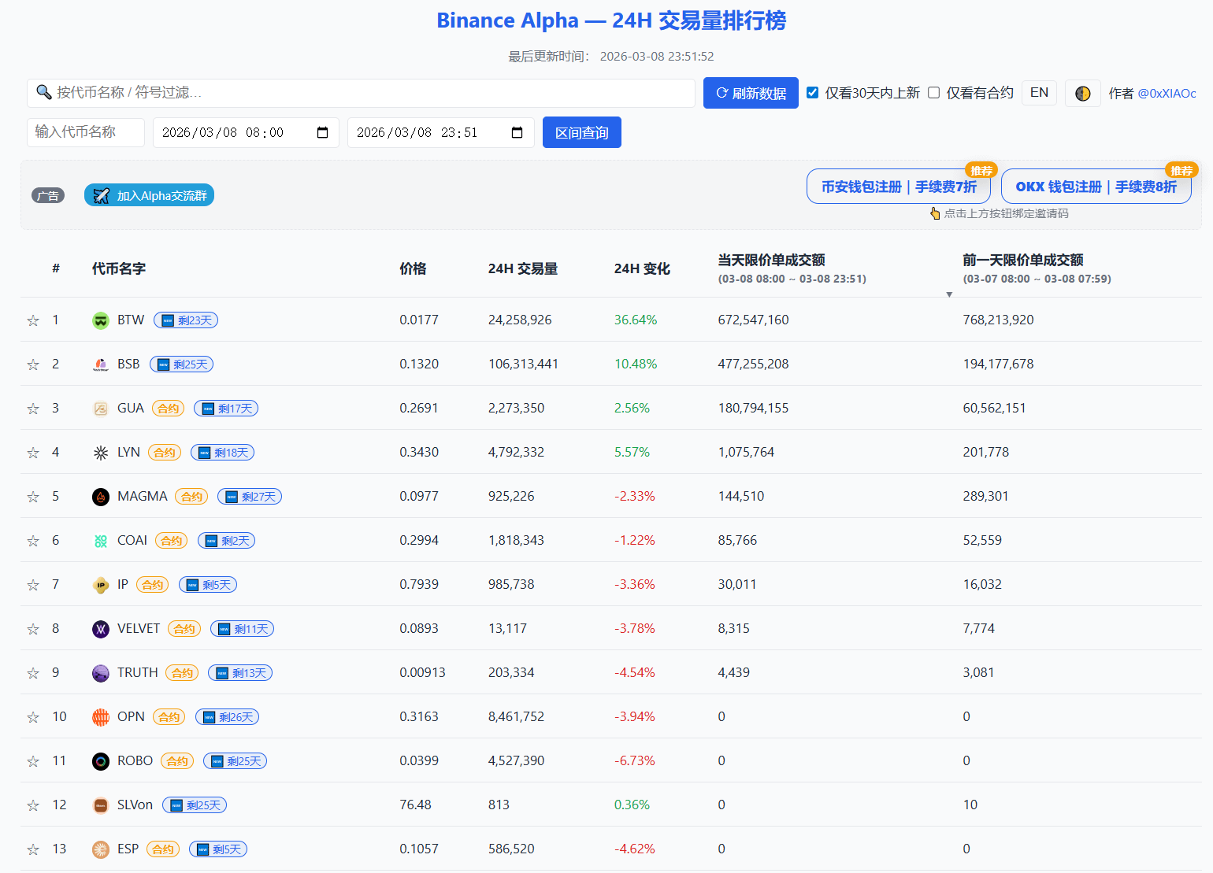Open author @0xXIAOc profile link
1213x873 pixels.
pyautogui.click(x=1167, y=93)
